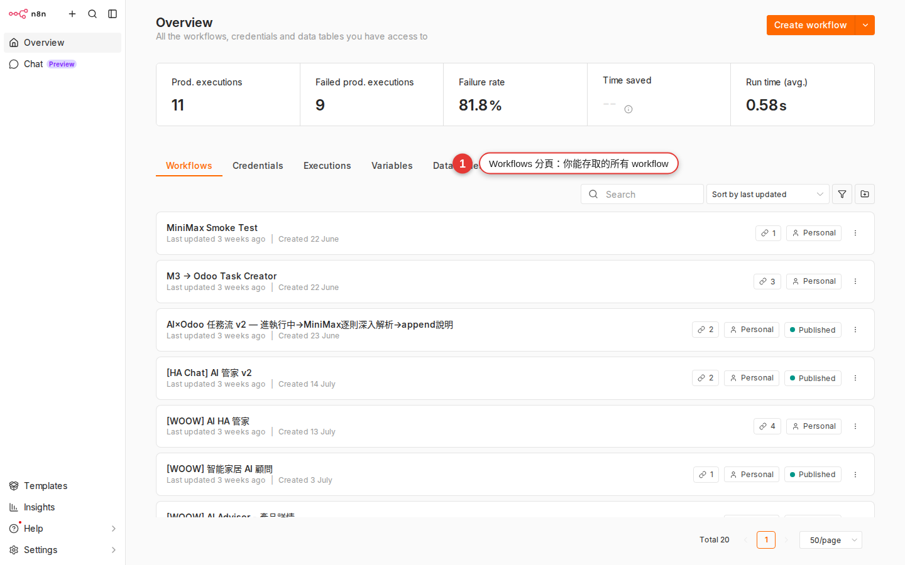Screen dimensions: 905x565
Task: Open search via the sidebar magnifier icon
Action: (x=92, y=14)
